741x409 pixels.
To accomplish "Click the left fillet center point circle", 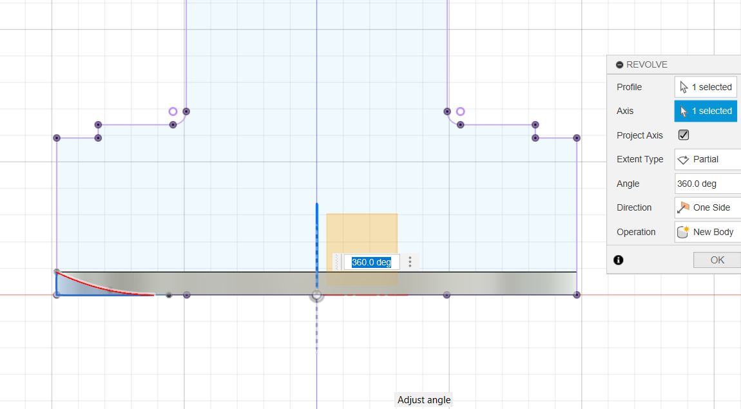I will pos(173,111).
